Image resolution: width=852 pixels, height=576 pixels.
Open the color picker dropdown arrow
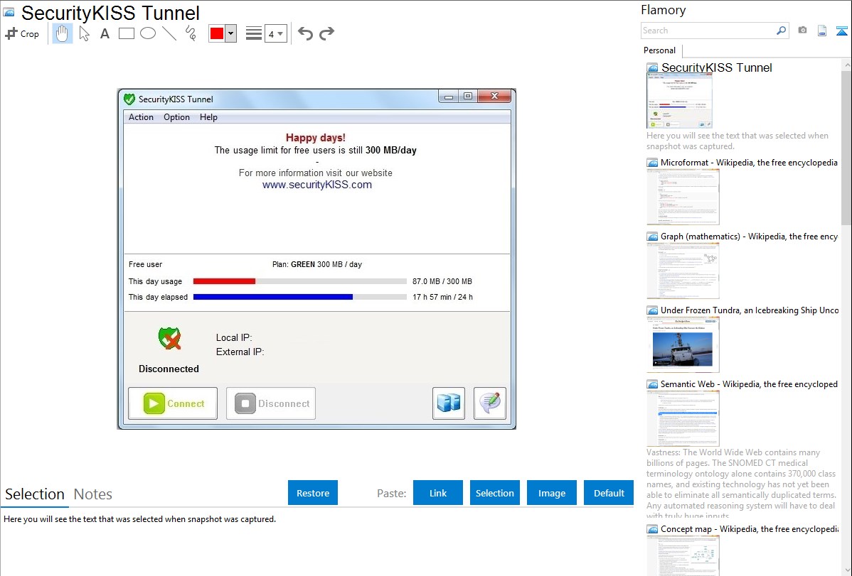231,33
